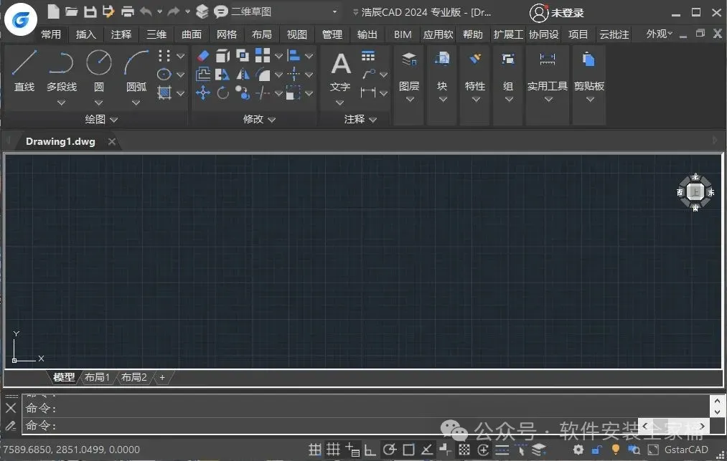Viewport: 727px width, 461px height.
Task: Open the Arc tool dropdown arrow
Action: click(x=136, y=103)
